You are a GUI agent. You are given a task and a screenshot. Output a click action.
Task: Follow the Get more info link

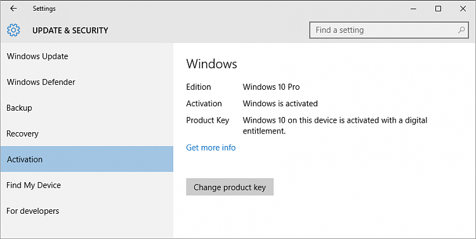[x=211, y=147]
